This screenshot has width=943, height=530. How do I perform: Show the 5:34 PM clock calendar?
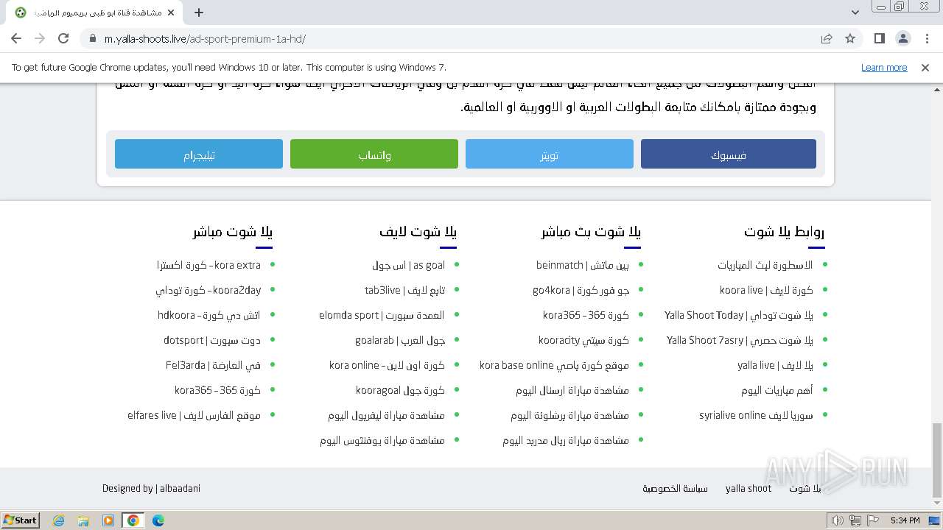905,520
